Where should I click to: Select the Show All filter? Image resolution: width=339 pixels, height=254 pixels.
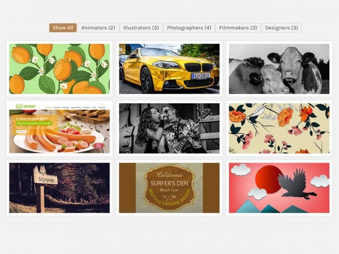[62, 28]
